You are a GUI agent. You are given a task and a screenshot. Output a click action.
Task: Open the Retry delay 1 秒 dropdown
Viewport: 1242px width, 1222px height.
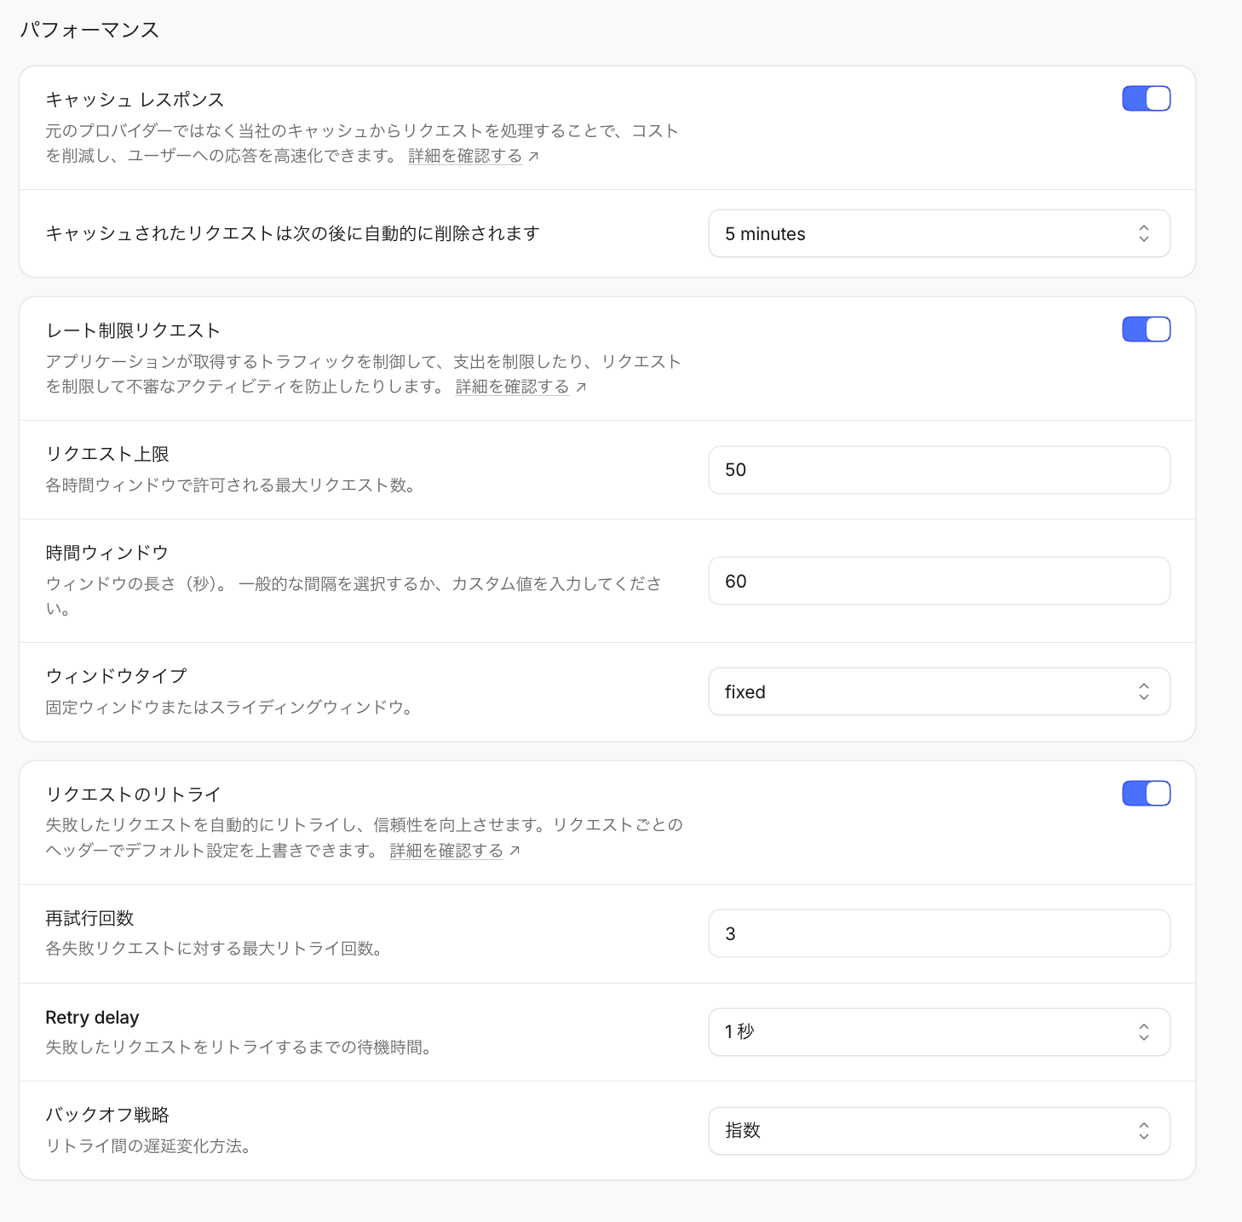click(939, 1032)
